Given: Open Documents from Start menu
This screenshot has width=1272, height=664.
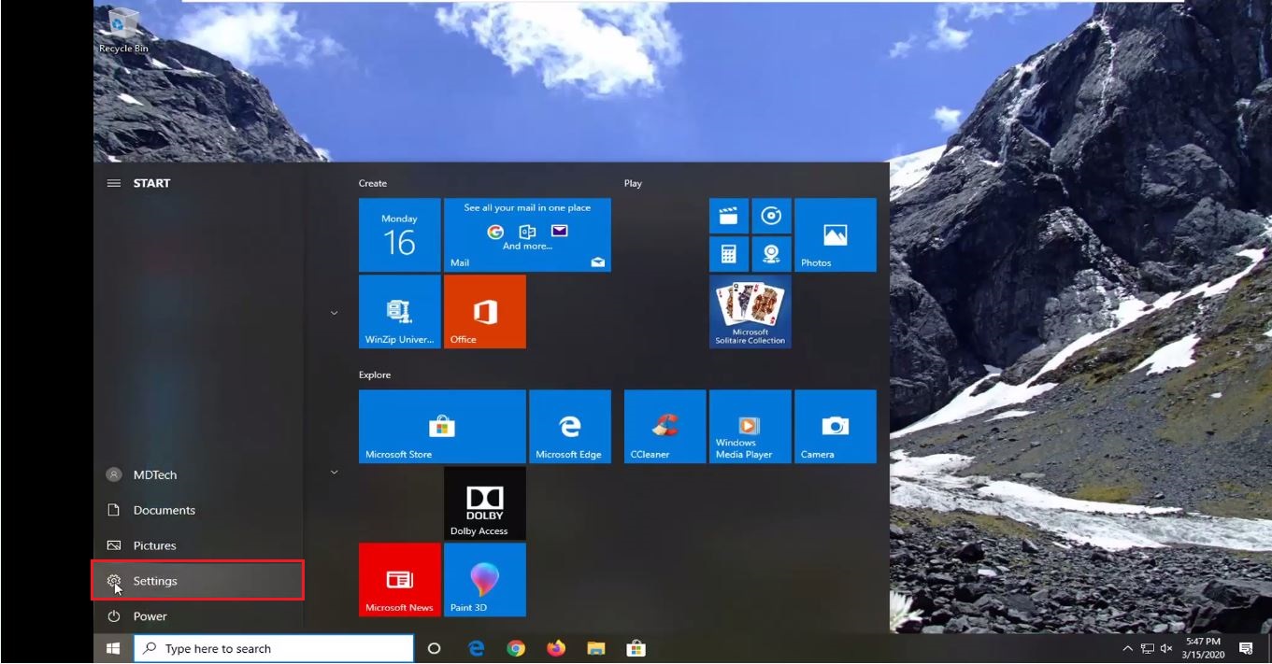Looking at the screenshot, I should click(198, 510).
